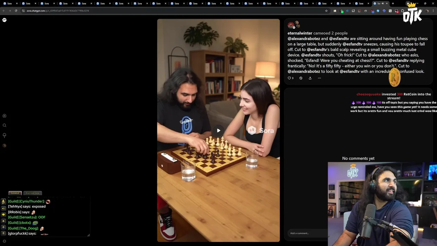
Task: Click chat up-arrow button beside Sensetzu line
Action: [x=4, y=221]
